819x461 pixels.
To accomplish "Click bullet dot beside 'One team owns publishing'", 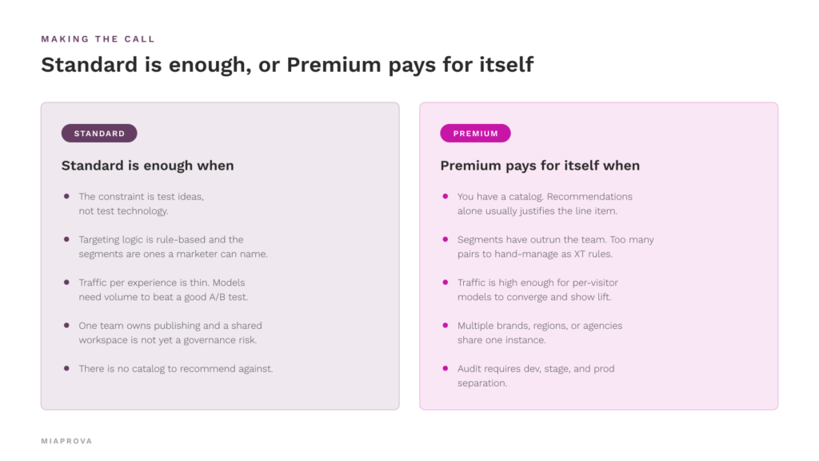I will 66,325.
